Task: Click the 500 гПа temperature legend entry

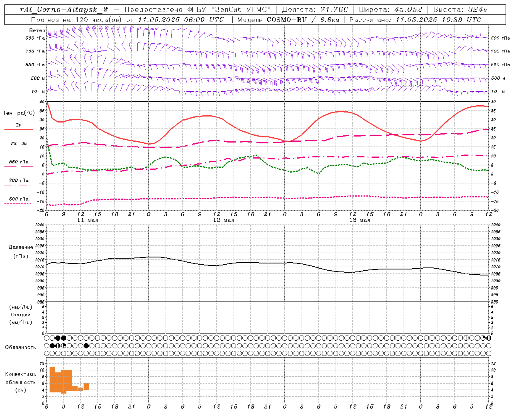Action: click(18, 200)
